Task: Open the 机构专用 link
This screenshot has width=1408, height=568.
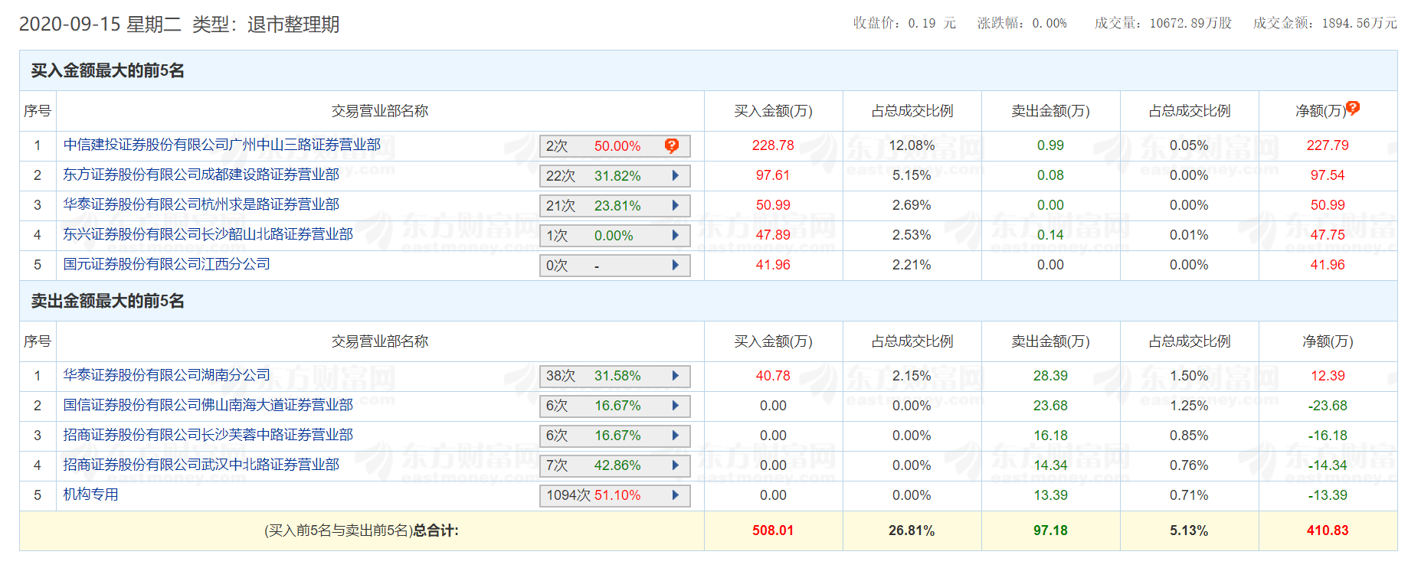Action: tap(90, 495)
